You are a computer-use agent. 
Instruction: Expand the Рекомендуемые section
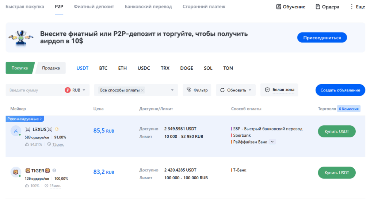pos(25,119)
